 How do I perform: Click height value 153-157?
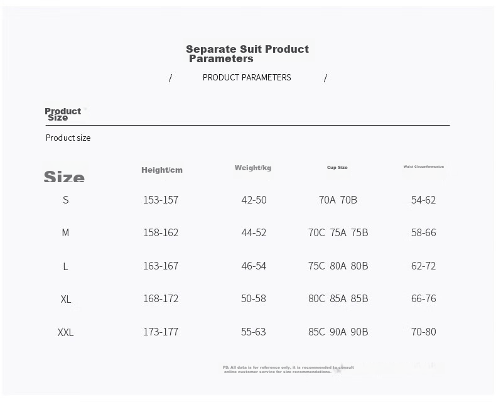(161, 200)
